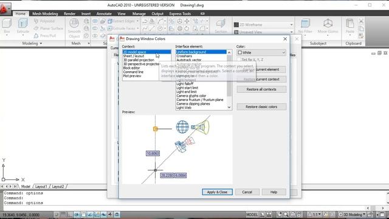Viewport: 389px width, 219px height.
Task: Click the Zoom magnifier in status bar
Action: 286,215
